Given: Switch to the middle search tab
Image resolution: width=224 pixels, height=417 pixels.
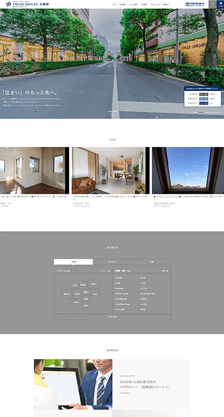Looking at the screenshot, I should pos(113,262).
